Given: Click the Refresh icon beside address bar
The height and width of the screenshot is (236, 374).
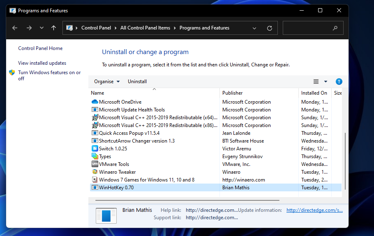Looking at the screenshot, I should (x=270, y=28).
